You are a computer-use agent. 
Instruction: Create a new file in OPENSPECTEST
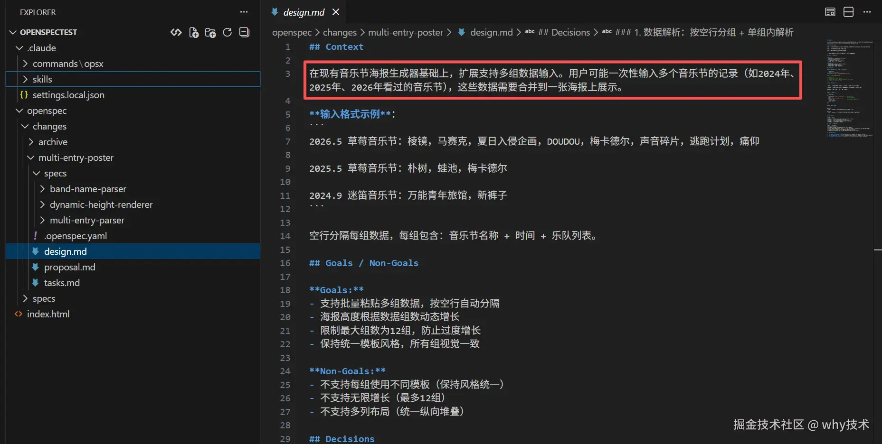tap(194, 32)
